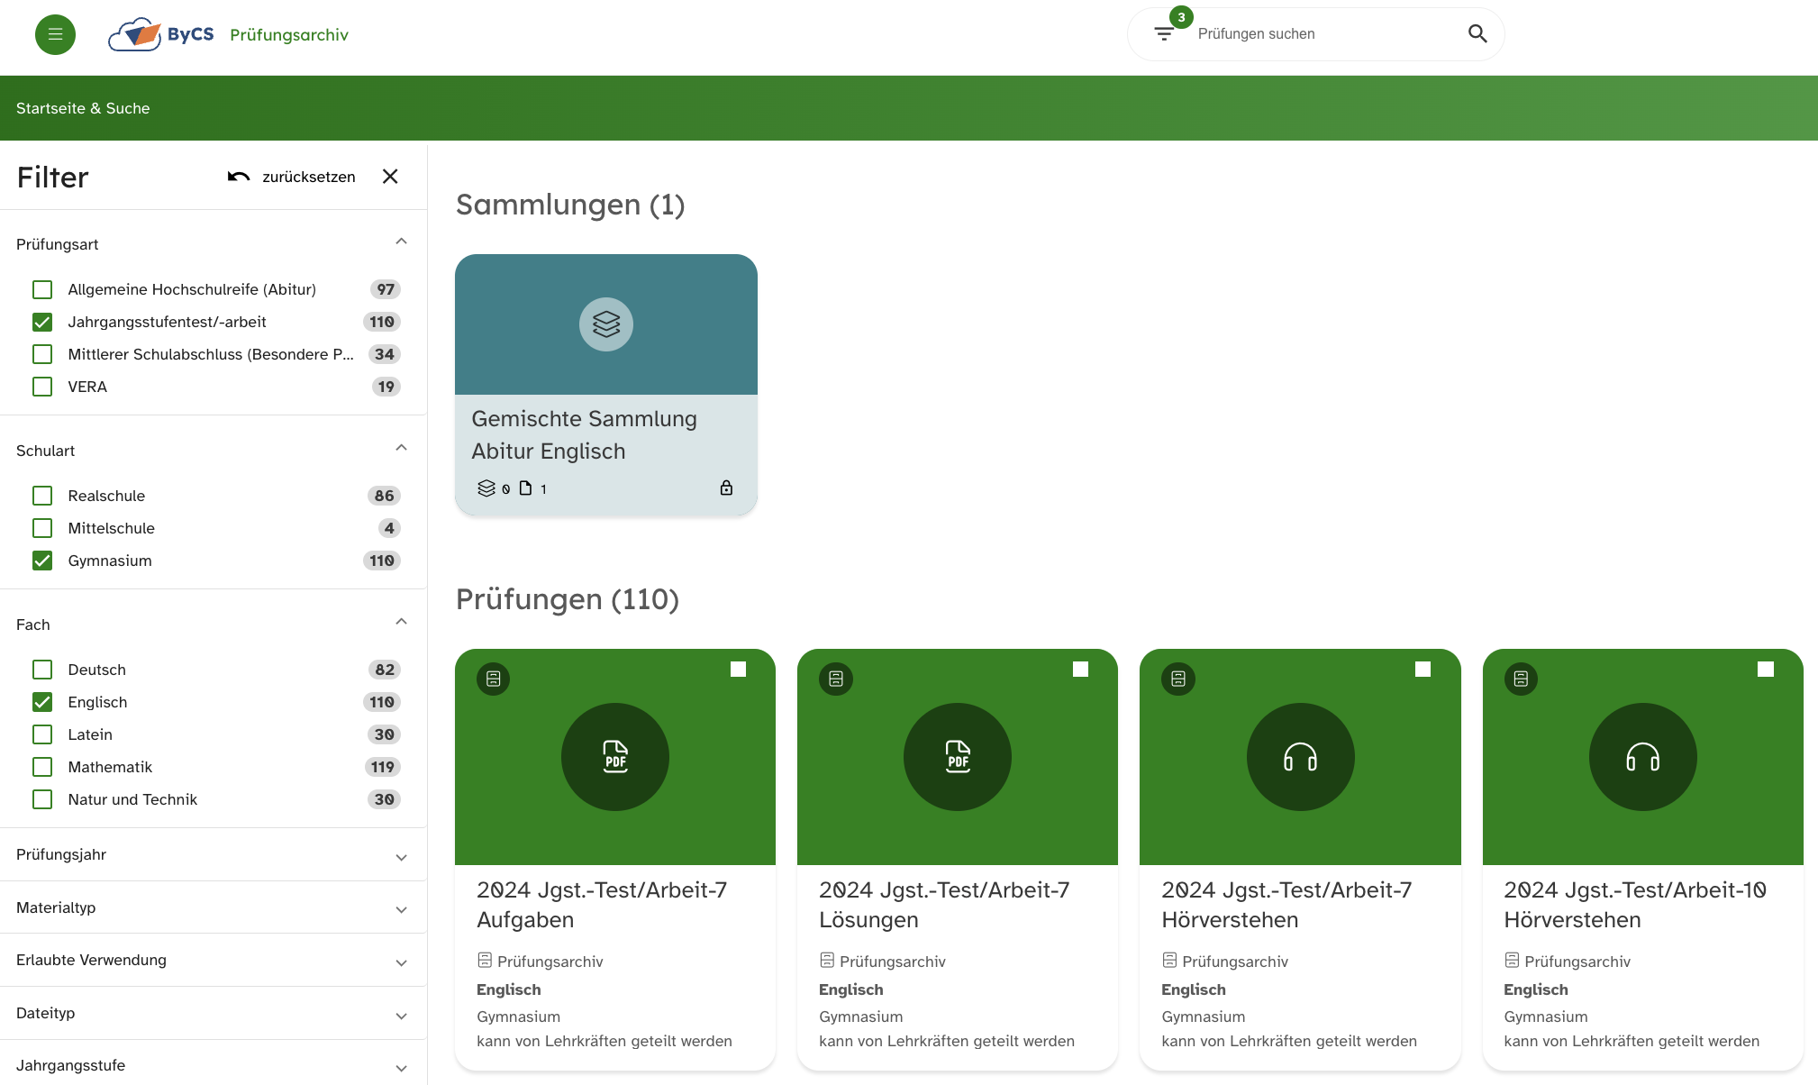Uncheck the Englisch subject filter

[42, 702]
